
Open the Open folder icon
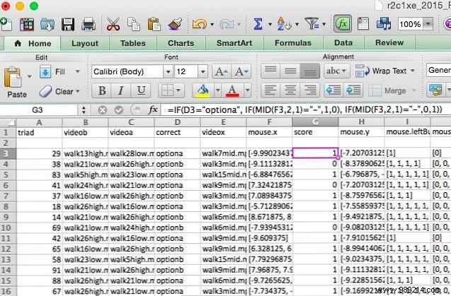coord(47,24)
